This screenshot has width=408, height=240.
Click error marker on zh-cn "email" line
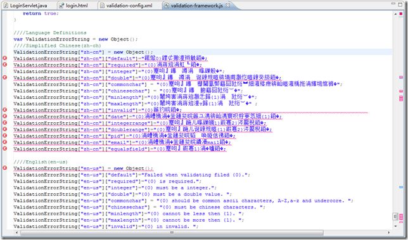tap(4, 142)
